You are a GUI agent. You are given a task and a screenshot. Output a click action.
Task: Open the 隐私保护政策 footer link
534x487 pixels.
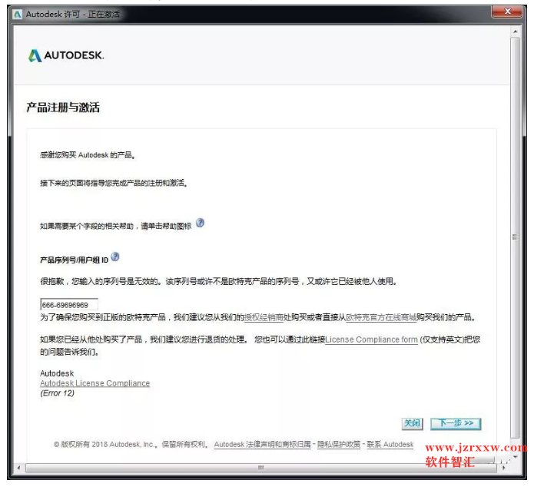pos(339,445)
